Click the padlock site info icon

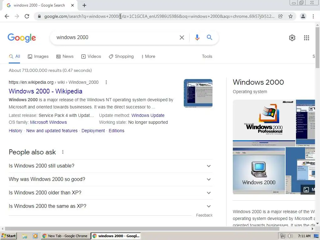tap(39, 16)
